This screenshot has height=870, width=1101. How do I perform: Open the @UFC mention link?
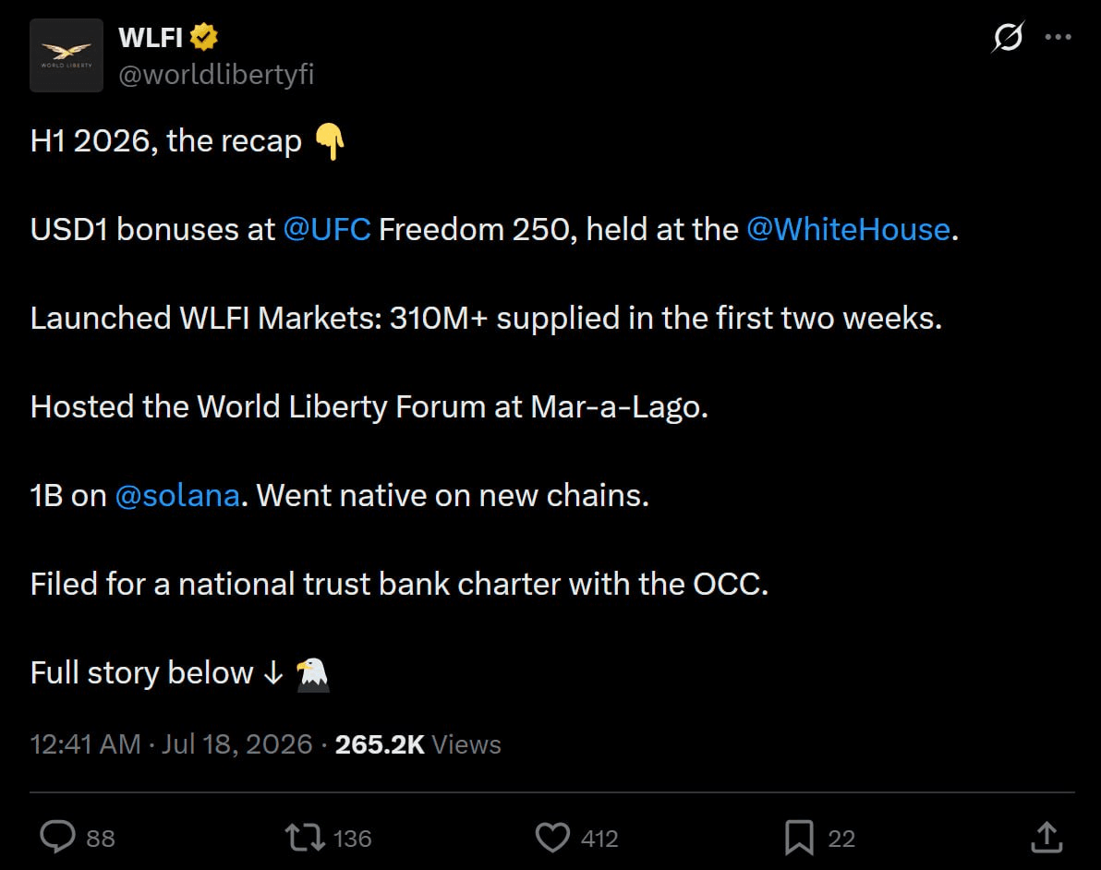(327, 230)
